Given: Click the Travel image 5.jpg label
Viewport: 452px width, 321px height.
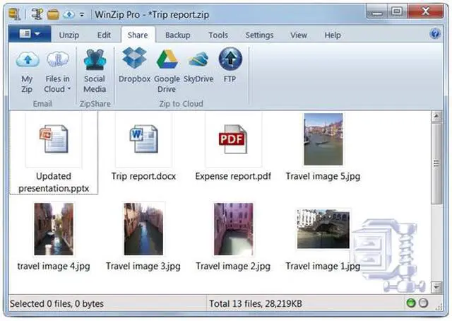Looking at the screenshot, I should click(323, 176).
